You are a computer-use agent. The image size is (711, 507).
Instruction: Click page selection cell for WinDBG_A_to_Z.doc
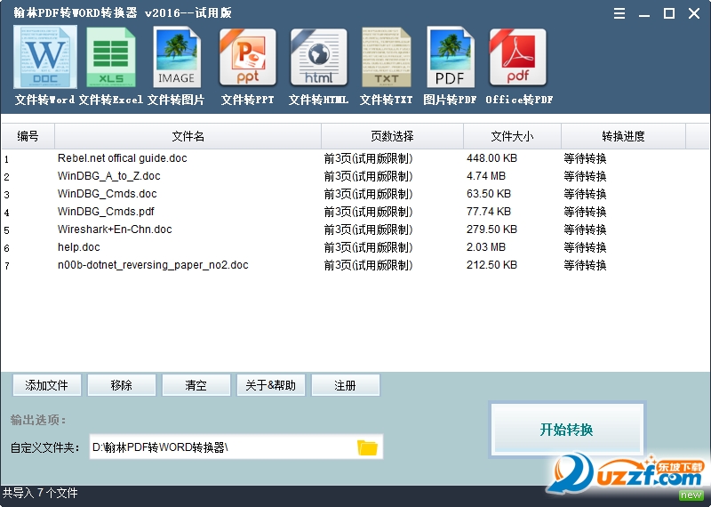[368, 176]
